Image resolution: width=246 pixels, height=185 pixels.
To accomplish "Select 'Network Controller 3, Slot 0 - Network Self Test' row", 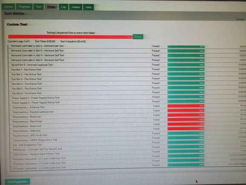I will click(127, 51).
